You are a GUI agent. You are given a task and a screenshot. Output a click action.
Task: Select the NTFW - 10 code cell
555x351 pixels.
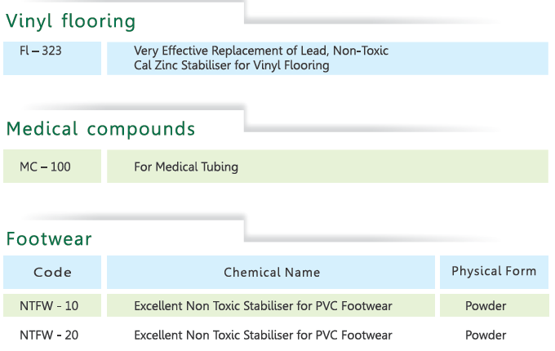(49, 306)
